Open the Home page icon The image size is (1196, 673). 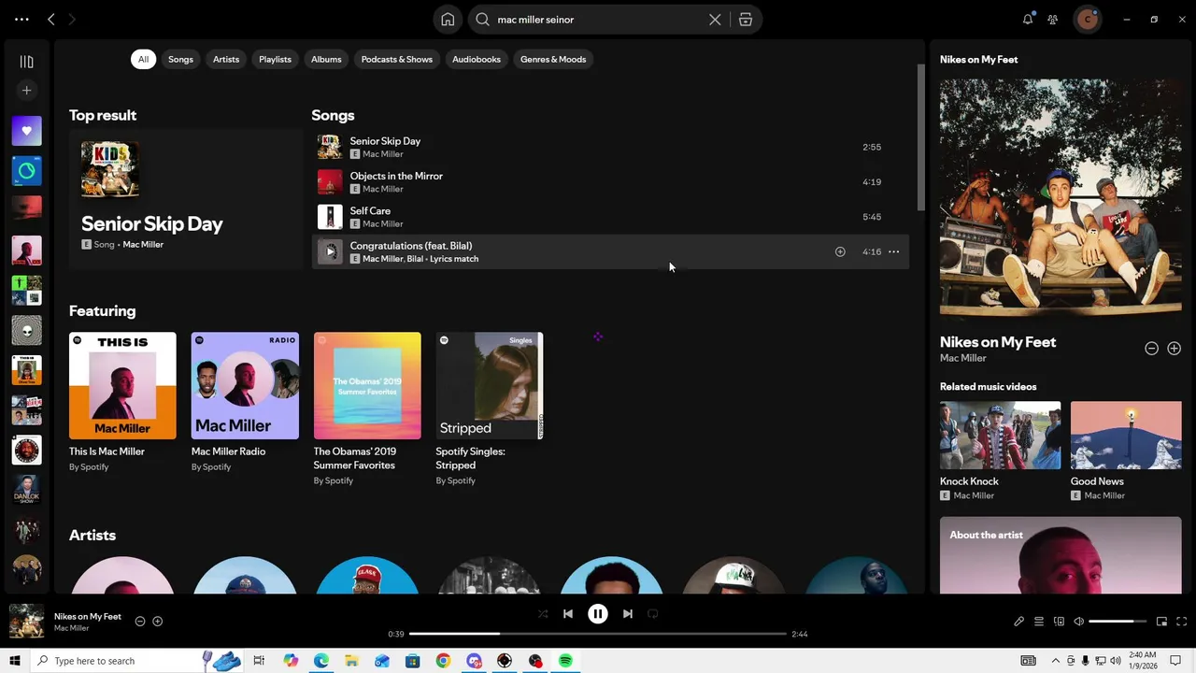pyautogui.click(x=448, y=20)
